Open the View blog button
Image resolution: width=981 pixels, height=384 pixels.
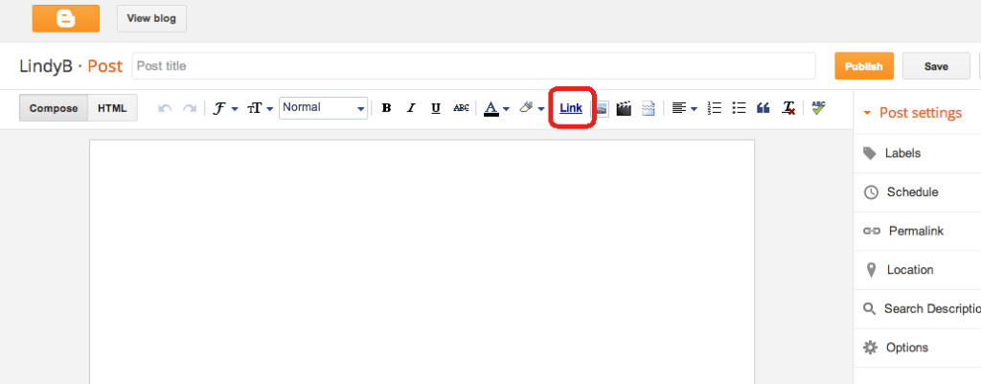click(151, 18)
